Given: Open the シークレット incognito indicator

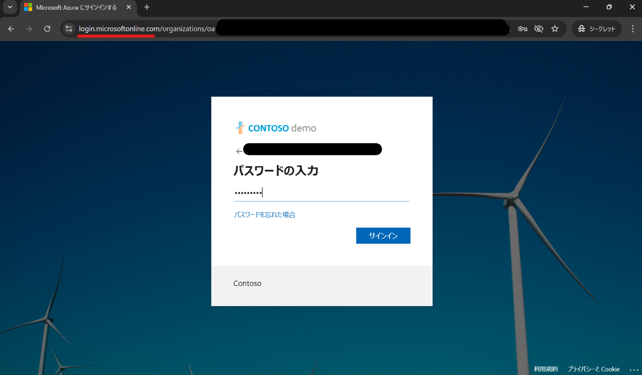Looking at the screenshot, I should [597, 29].
